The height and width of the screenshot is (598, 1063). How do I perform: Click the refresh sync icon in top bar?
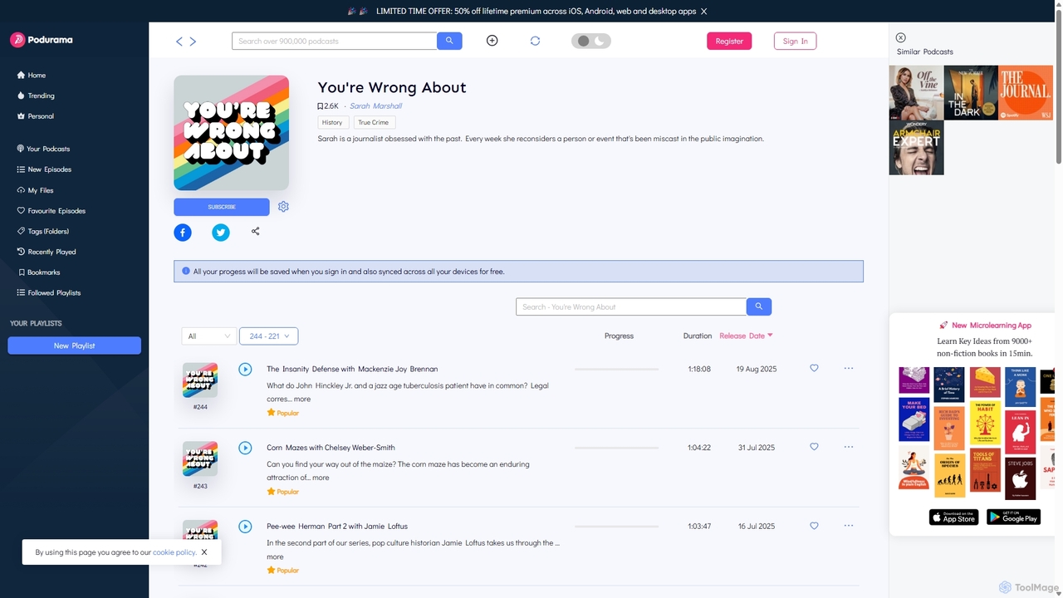(x=535, y=41)
